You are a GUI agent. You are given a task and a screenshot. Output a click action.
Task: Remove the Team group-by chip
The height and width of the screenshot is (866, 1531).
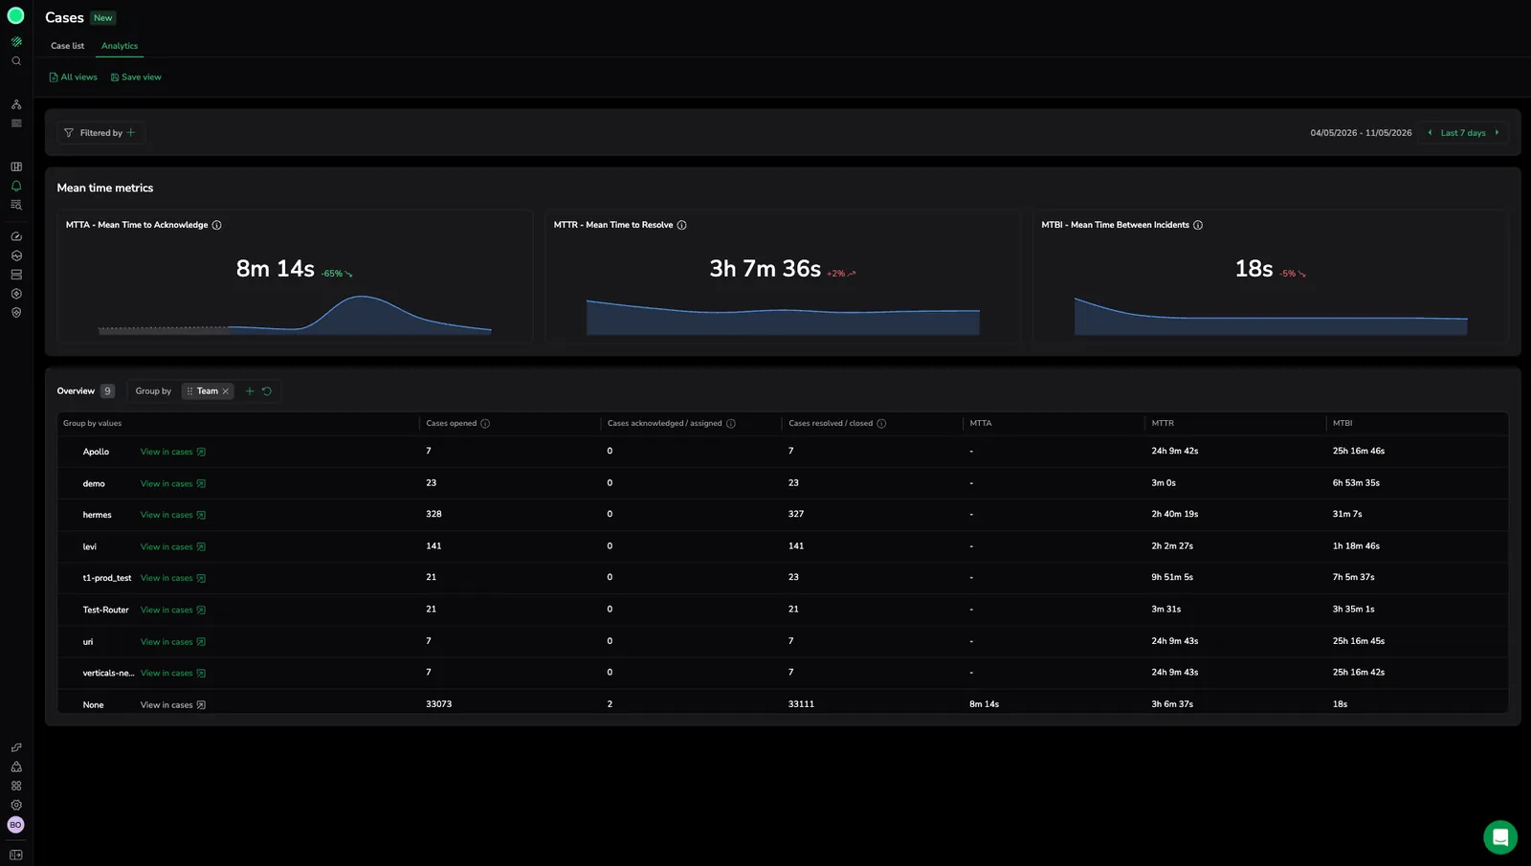226,391
